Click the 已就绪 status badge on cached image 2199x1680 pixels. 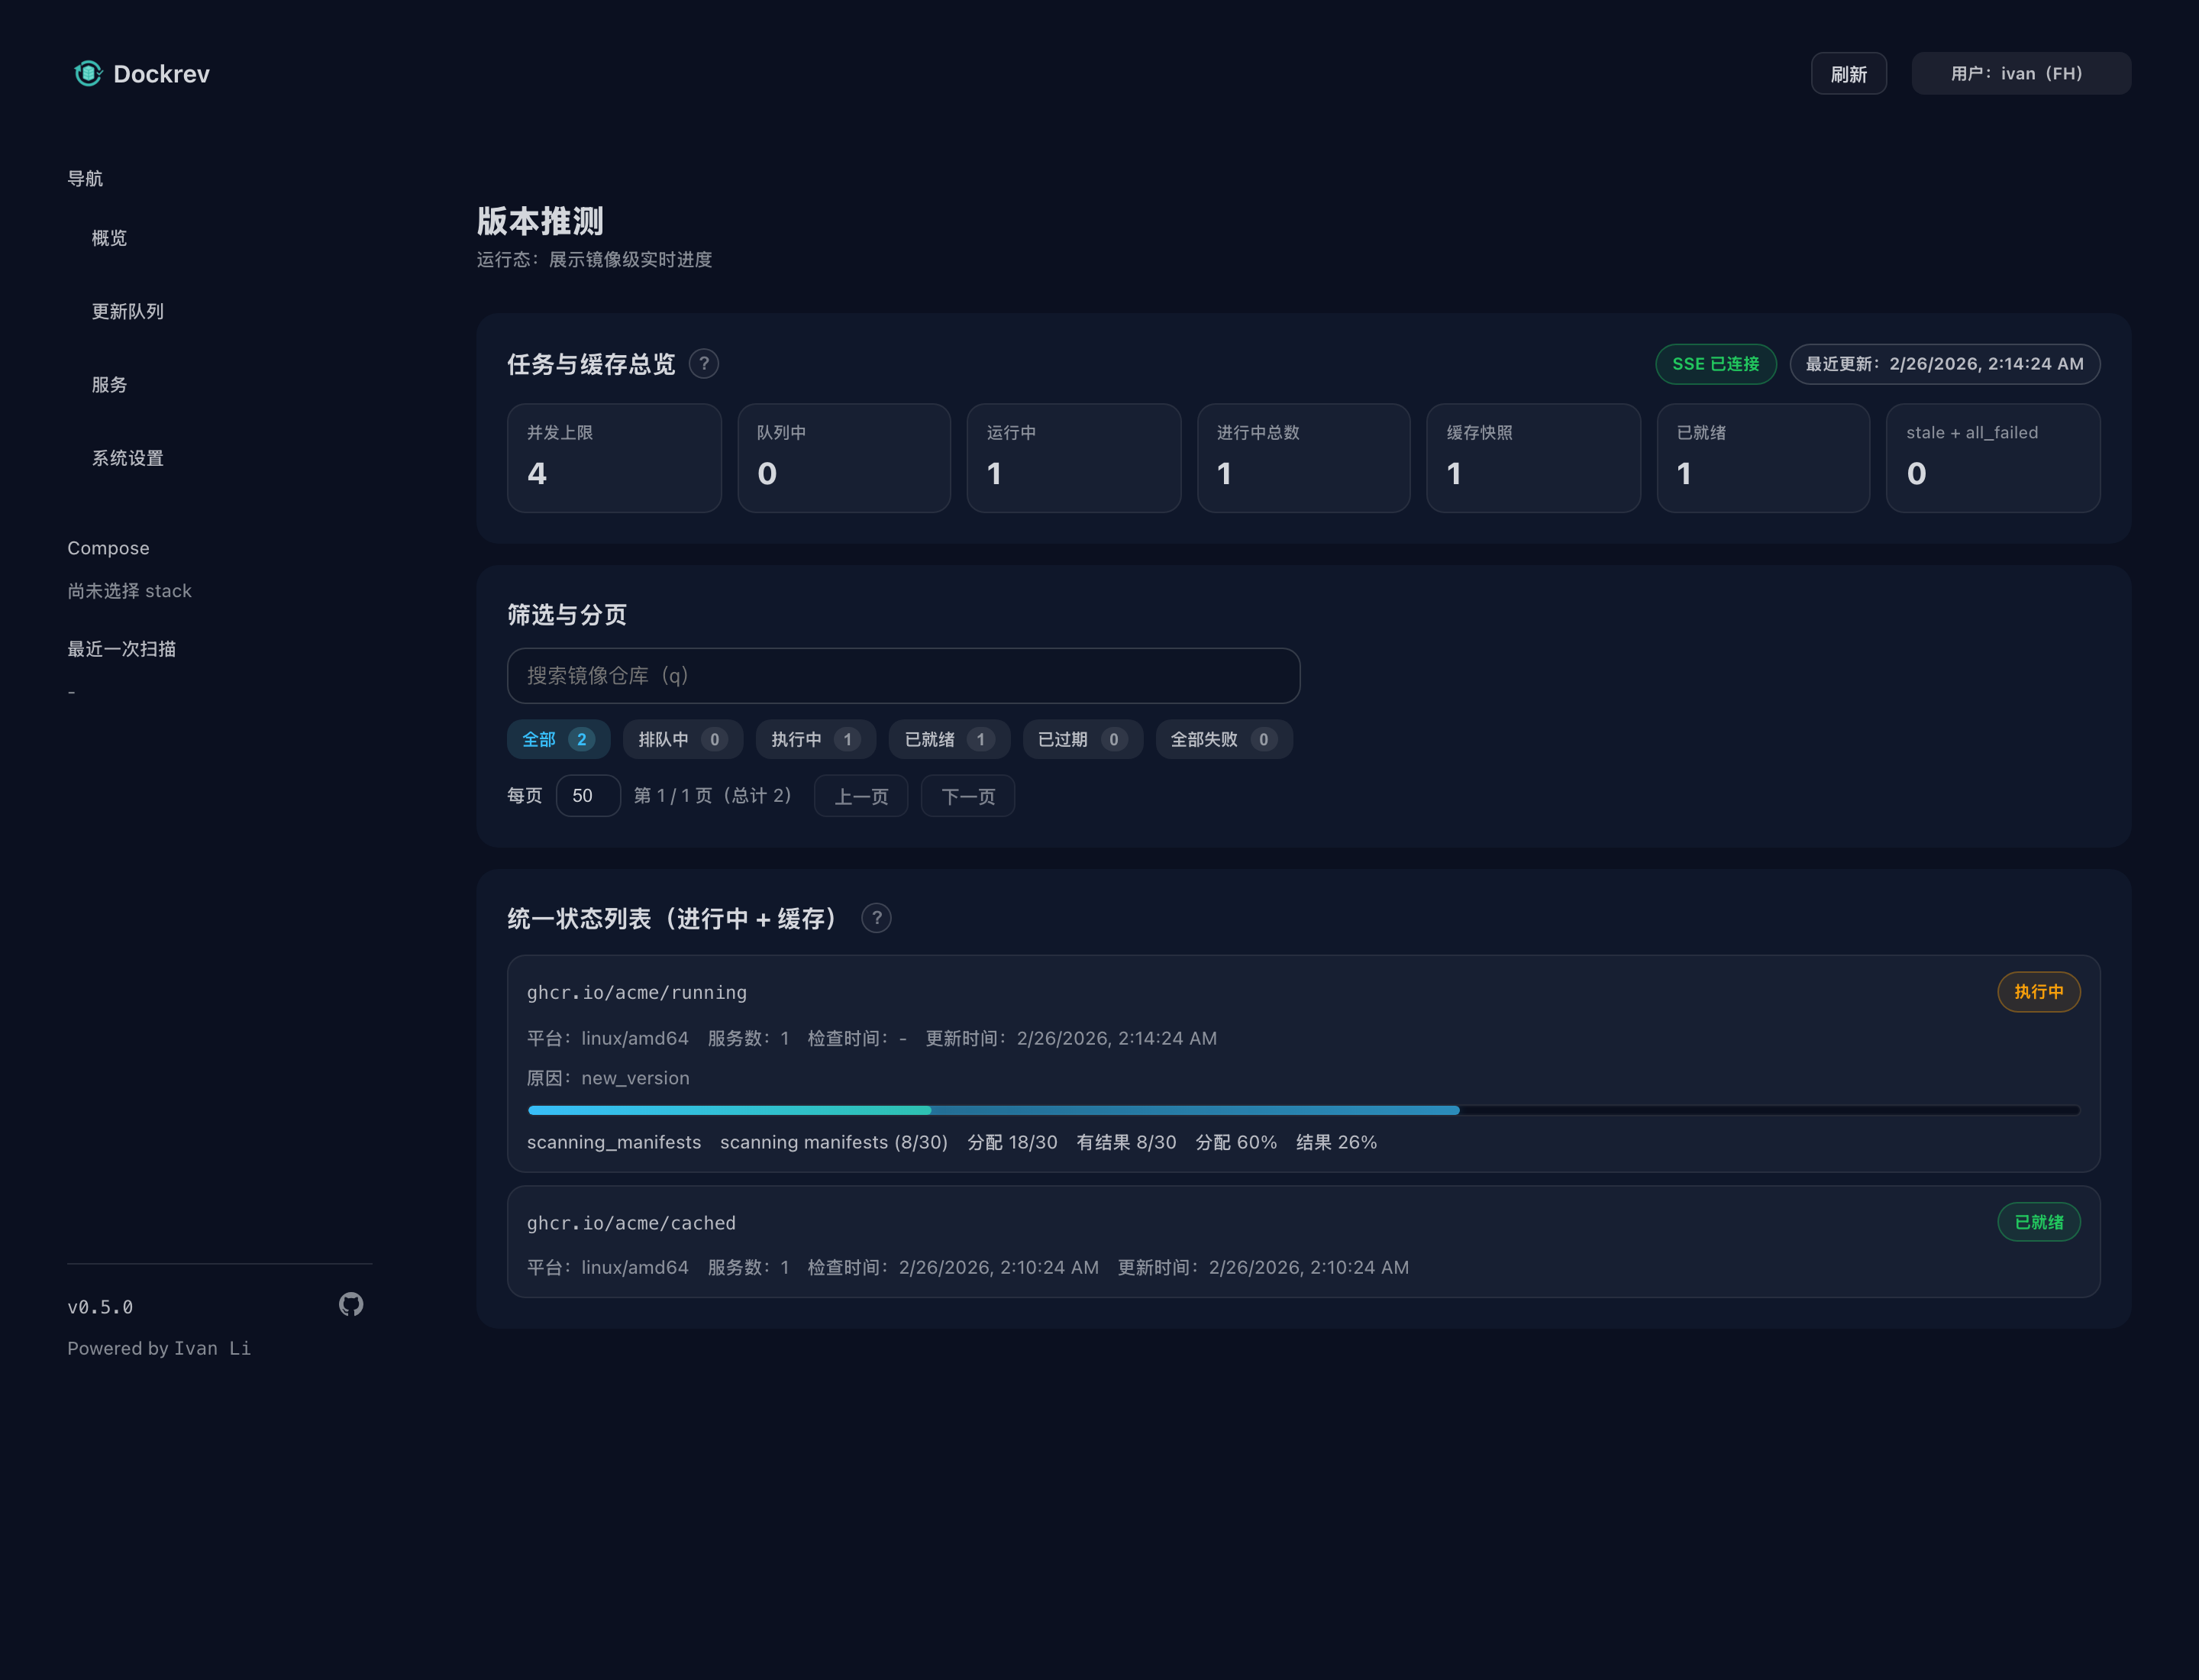(x=2038, y=1222)
